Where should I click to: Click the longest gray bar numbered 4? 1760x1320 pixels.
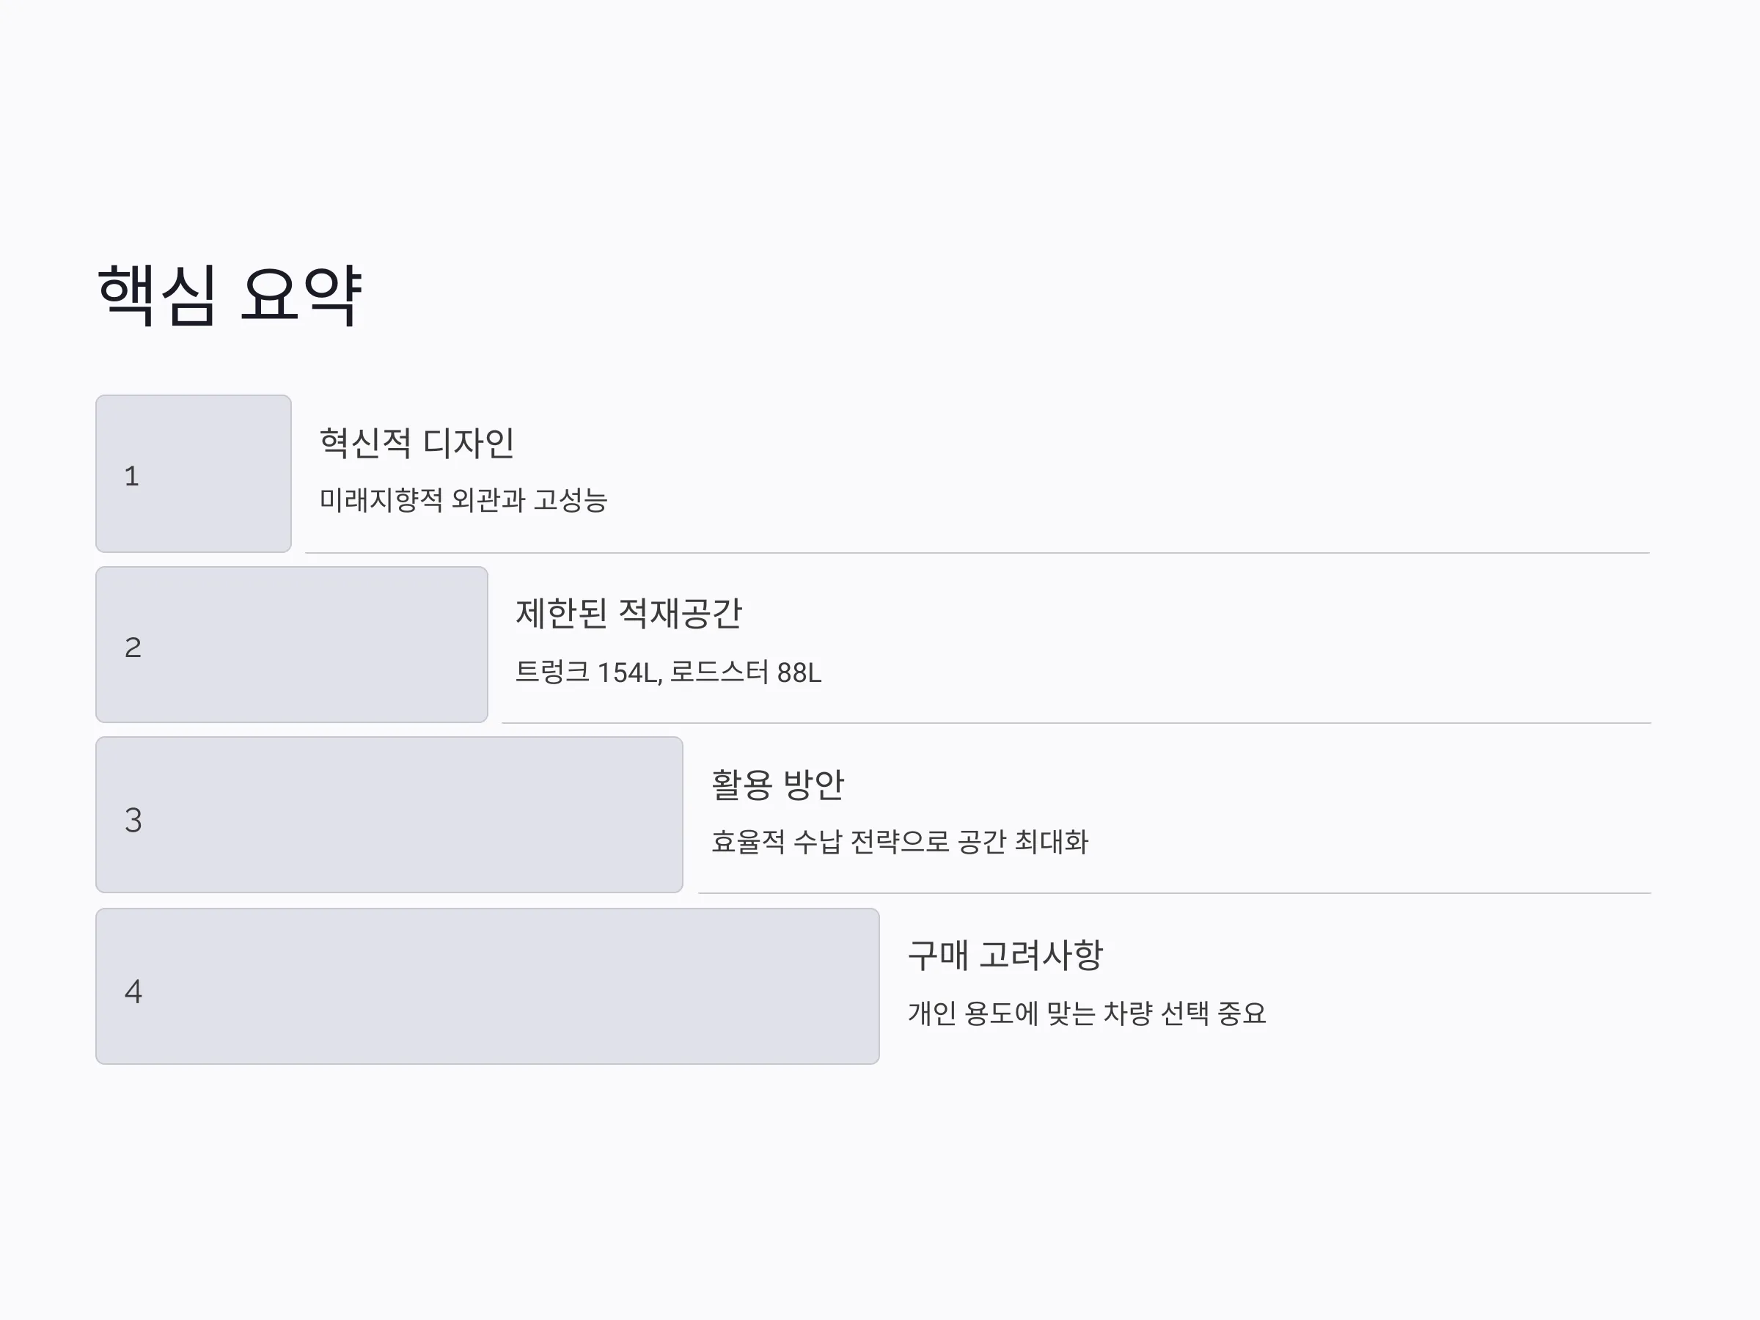tap(487, 986)
